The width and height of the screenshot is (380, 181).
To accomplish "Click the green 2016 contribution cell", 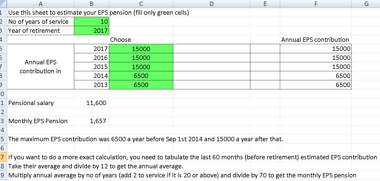I will pos(141,58).
